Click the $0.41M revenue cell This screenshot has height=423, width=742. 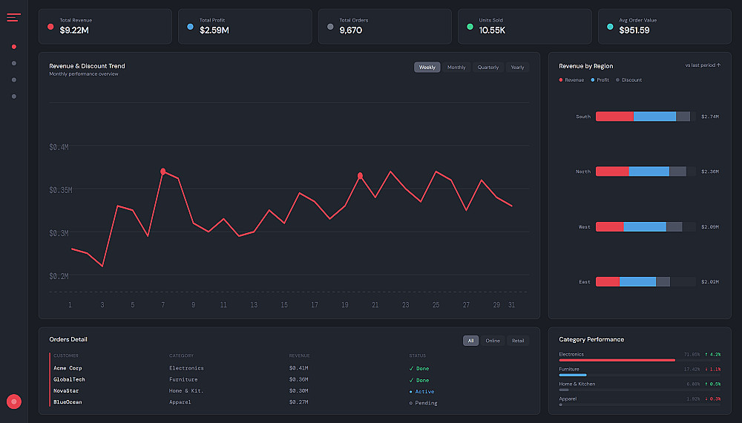pos(298,368)
